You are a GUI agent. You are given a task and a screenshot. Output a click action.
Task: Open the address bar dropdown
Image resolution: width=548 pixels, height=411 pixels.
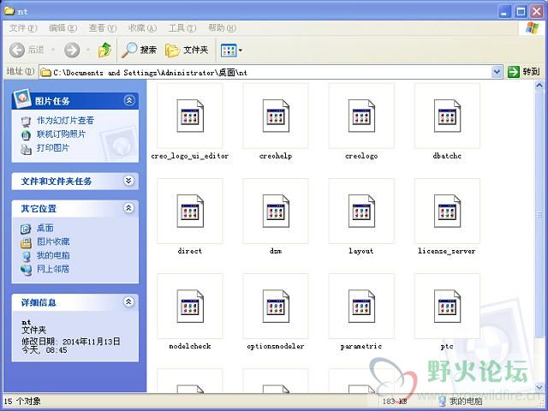click(497, 72)
